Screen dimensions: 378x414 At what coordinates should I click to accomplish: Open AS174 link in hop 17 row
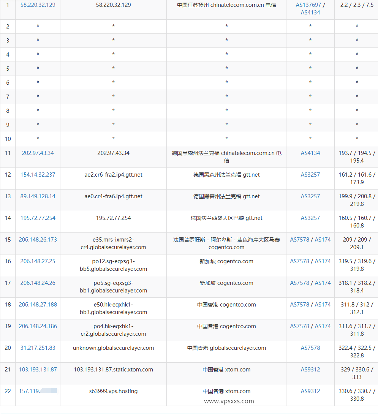(x=323, y=283)
